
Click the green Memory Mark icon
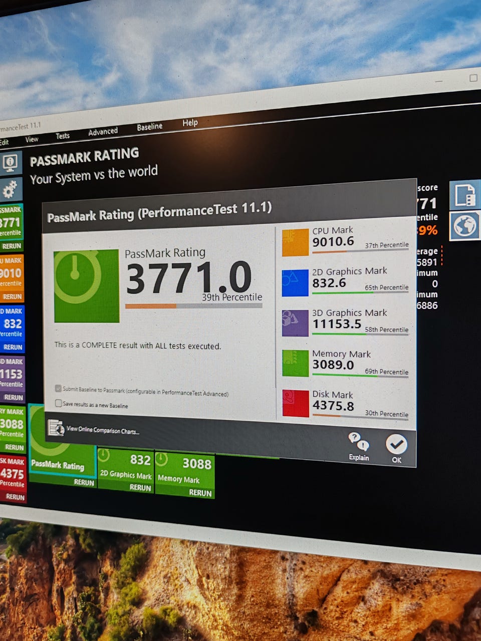coord(295,363)
